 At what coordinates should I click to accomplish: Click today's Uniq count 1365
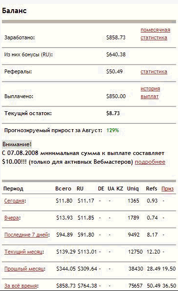[133, 201]
